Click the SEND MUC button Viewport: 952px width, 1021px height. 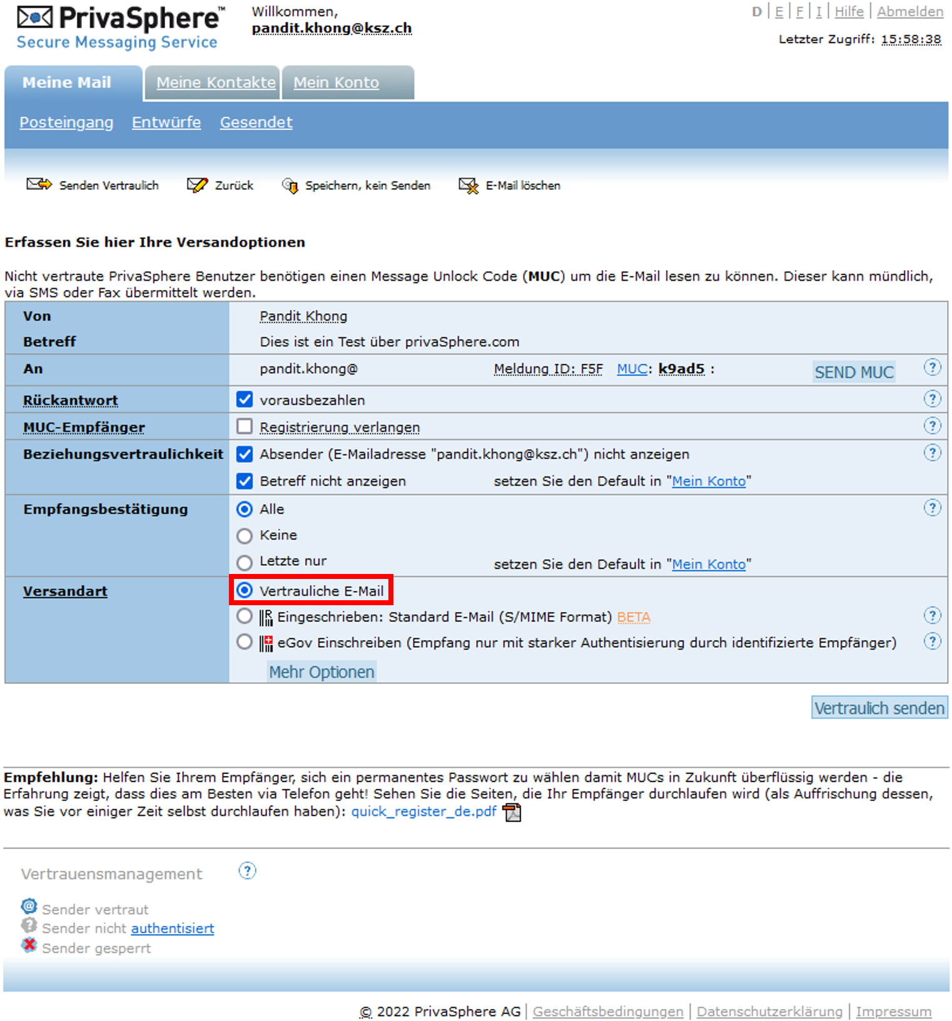[x=853, y=373]
